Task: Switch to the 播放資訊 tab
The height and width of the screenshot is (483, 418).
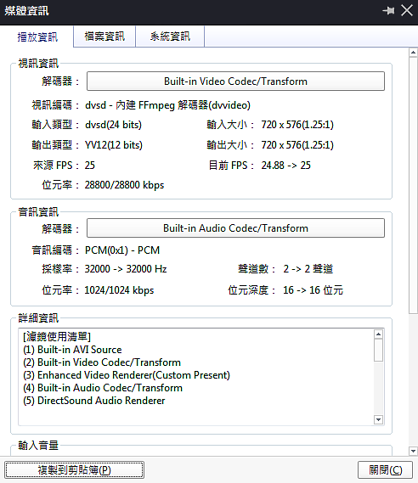Action: pyautogui.click(x=37, y=37)
